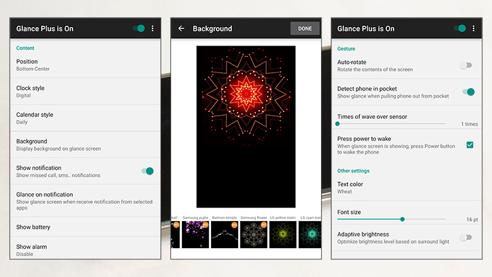This screenshot has height=277, width=492.
Task: Click the 'Bottom-Center' position value
Action: pyautogui.click(x=33, y=69)
